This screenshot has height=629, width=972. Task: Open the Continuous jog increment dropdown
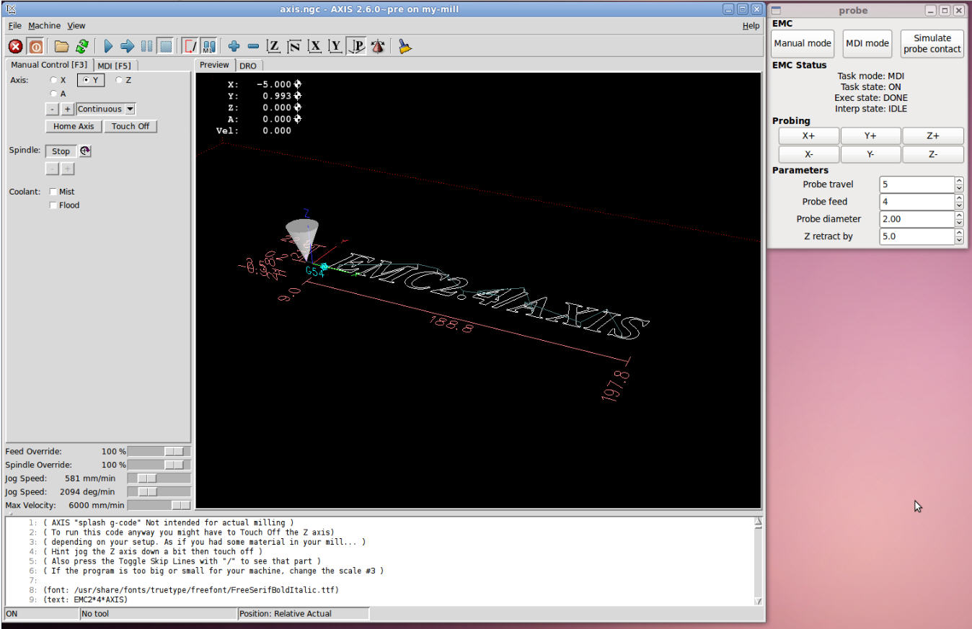130,110
